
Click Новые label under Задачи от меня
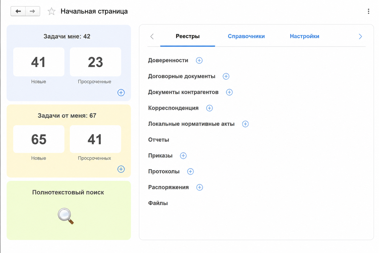tap(39, 158)
